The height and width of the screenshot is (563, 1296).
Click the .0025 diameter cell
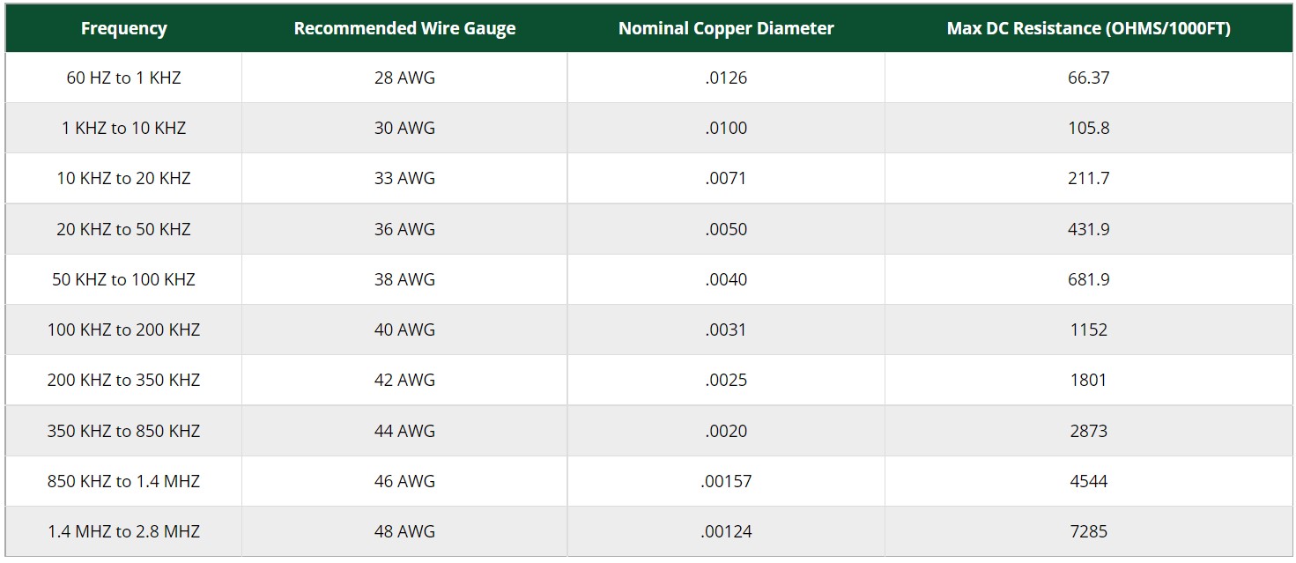pos(726,380)
